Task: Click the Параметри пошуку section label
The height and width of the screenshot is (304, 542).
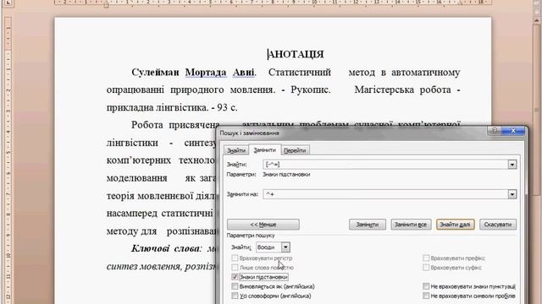Action: (251, 236)
